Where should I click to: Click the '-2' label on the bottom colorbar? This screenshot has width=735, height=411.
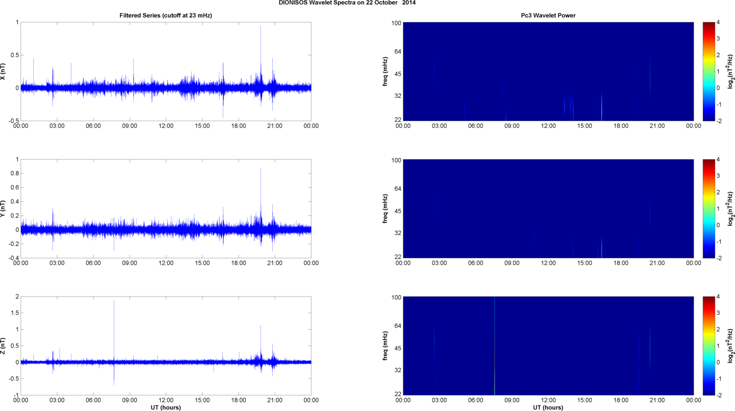coord(719,395)
